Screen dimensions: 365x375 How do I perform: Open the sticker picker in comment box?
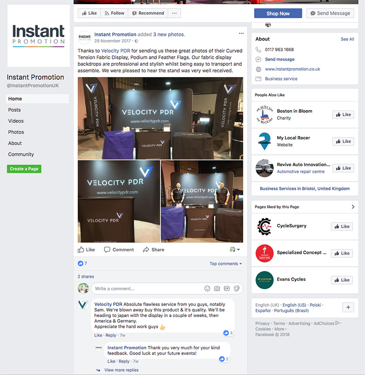click(x=237, y=289)
